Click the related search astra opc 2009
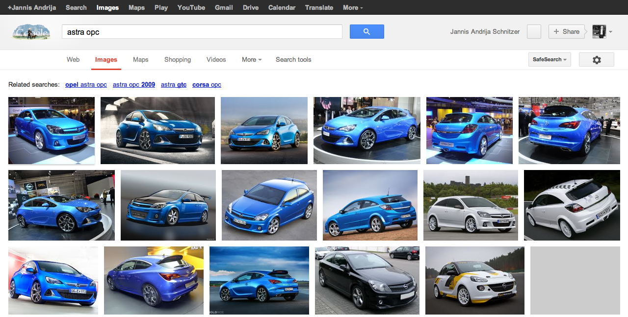Image resolution: width=628 pixels, height=317 pixels. (x=134, y=85)
